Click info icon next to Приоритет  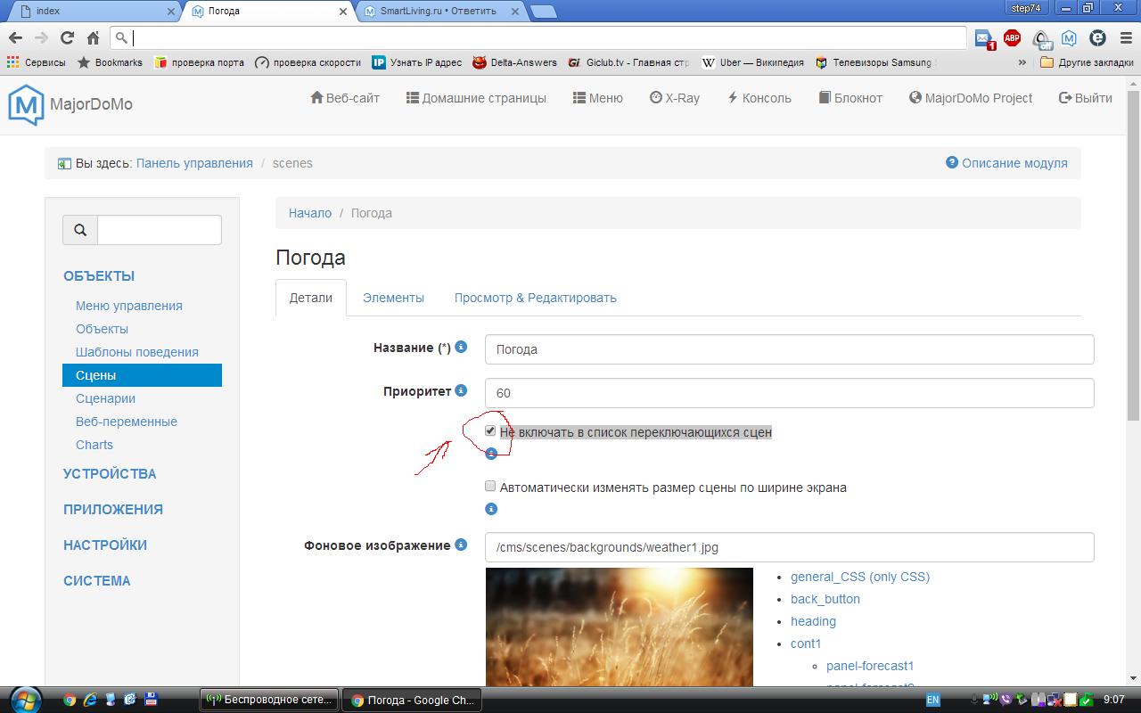coord(461,390)
